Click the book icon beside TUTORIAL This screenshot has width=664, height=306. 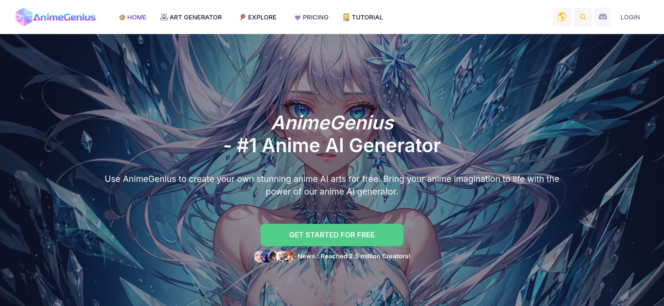pyautogui.click(x=346, y=17)
